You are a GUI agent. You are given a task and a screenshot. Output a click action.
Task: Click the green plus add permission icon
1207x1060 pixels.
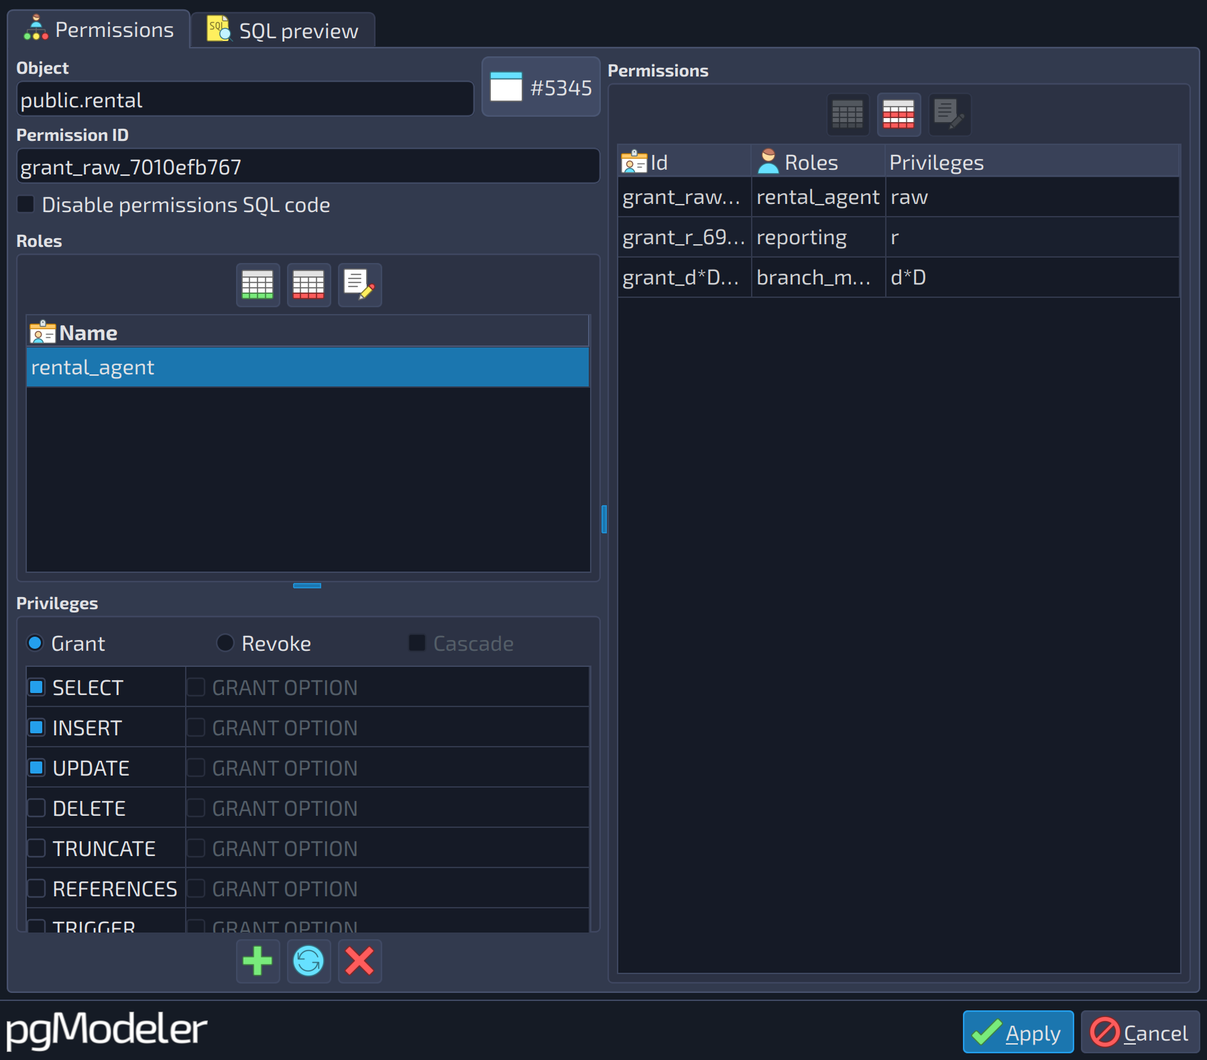coord(257,961)
